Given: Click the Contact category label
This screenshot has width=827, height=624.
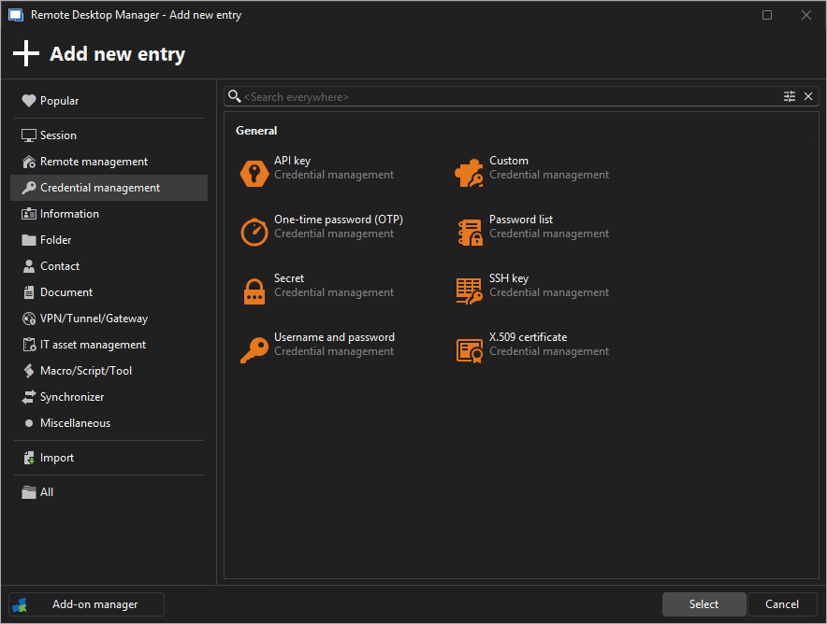Looking at the screenshot, I should point(60,266).
